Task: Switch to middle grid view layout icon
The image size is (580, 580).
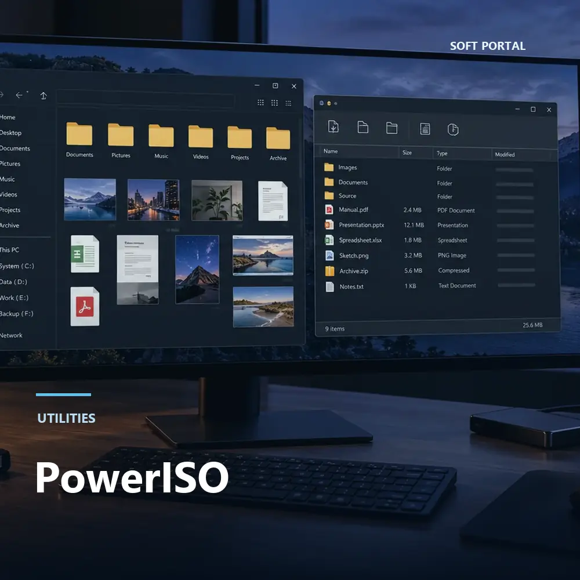Action: [274, 103]
